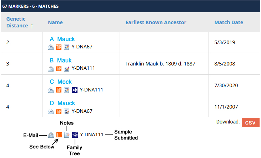Screen dimensions: 261x158
Task: Open notes icon for D Mauck
Action: point(66,111)
